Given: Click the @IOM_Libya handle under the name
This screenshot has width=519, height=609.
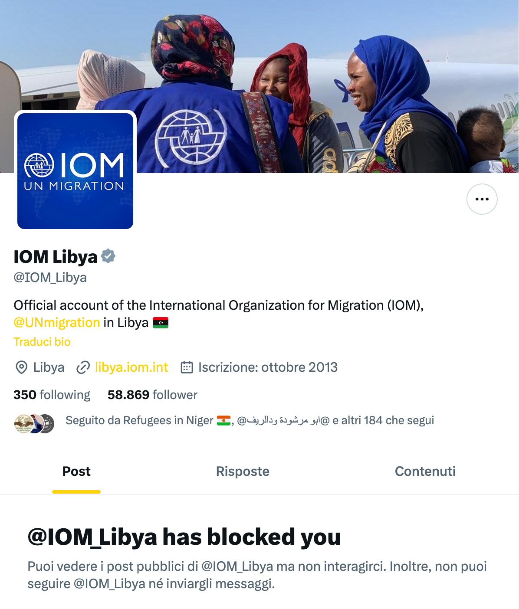Looking at the screenshot, I should click(50, 278).
